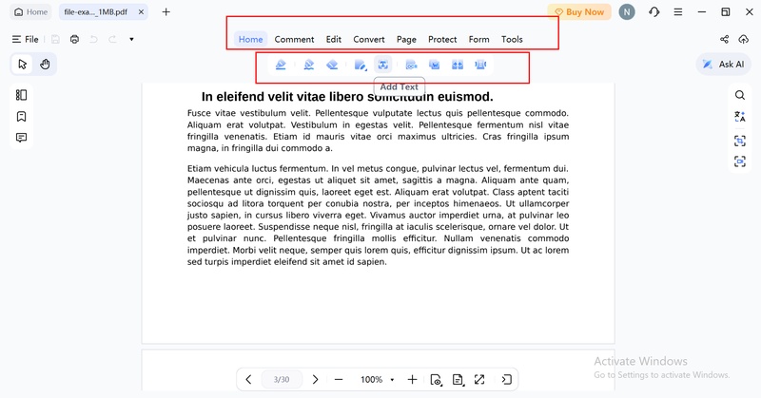Switch to the Comment tab

294,39
